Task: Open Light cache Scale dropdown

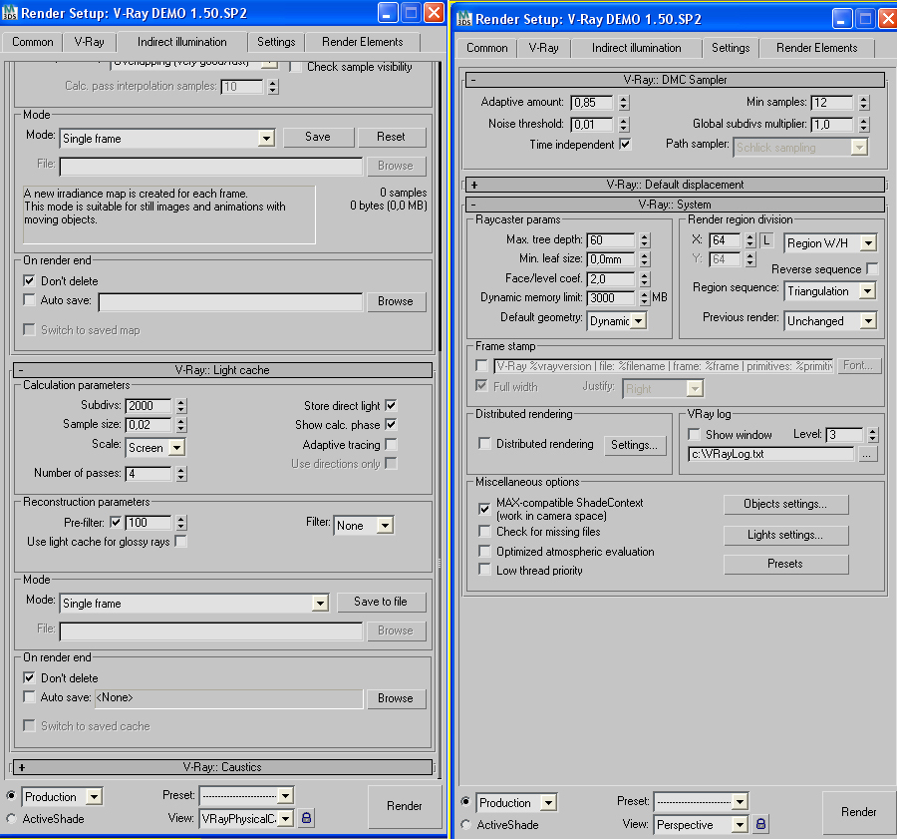Action: (176, 447)
